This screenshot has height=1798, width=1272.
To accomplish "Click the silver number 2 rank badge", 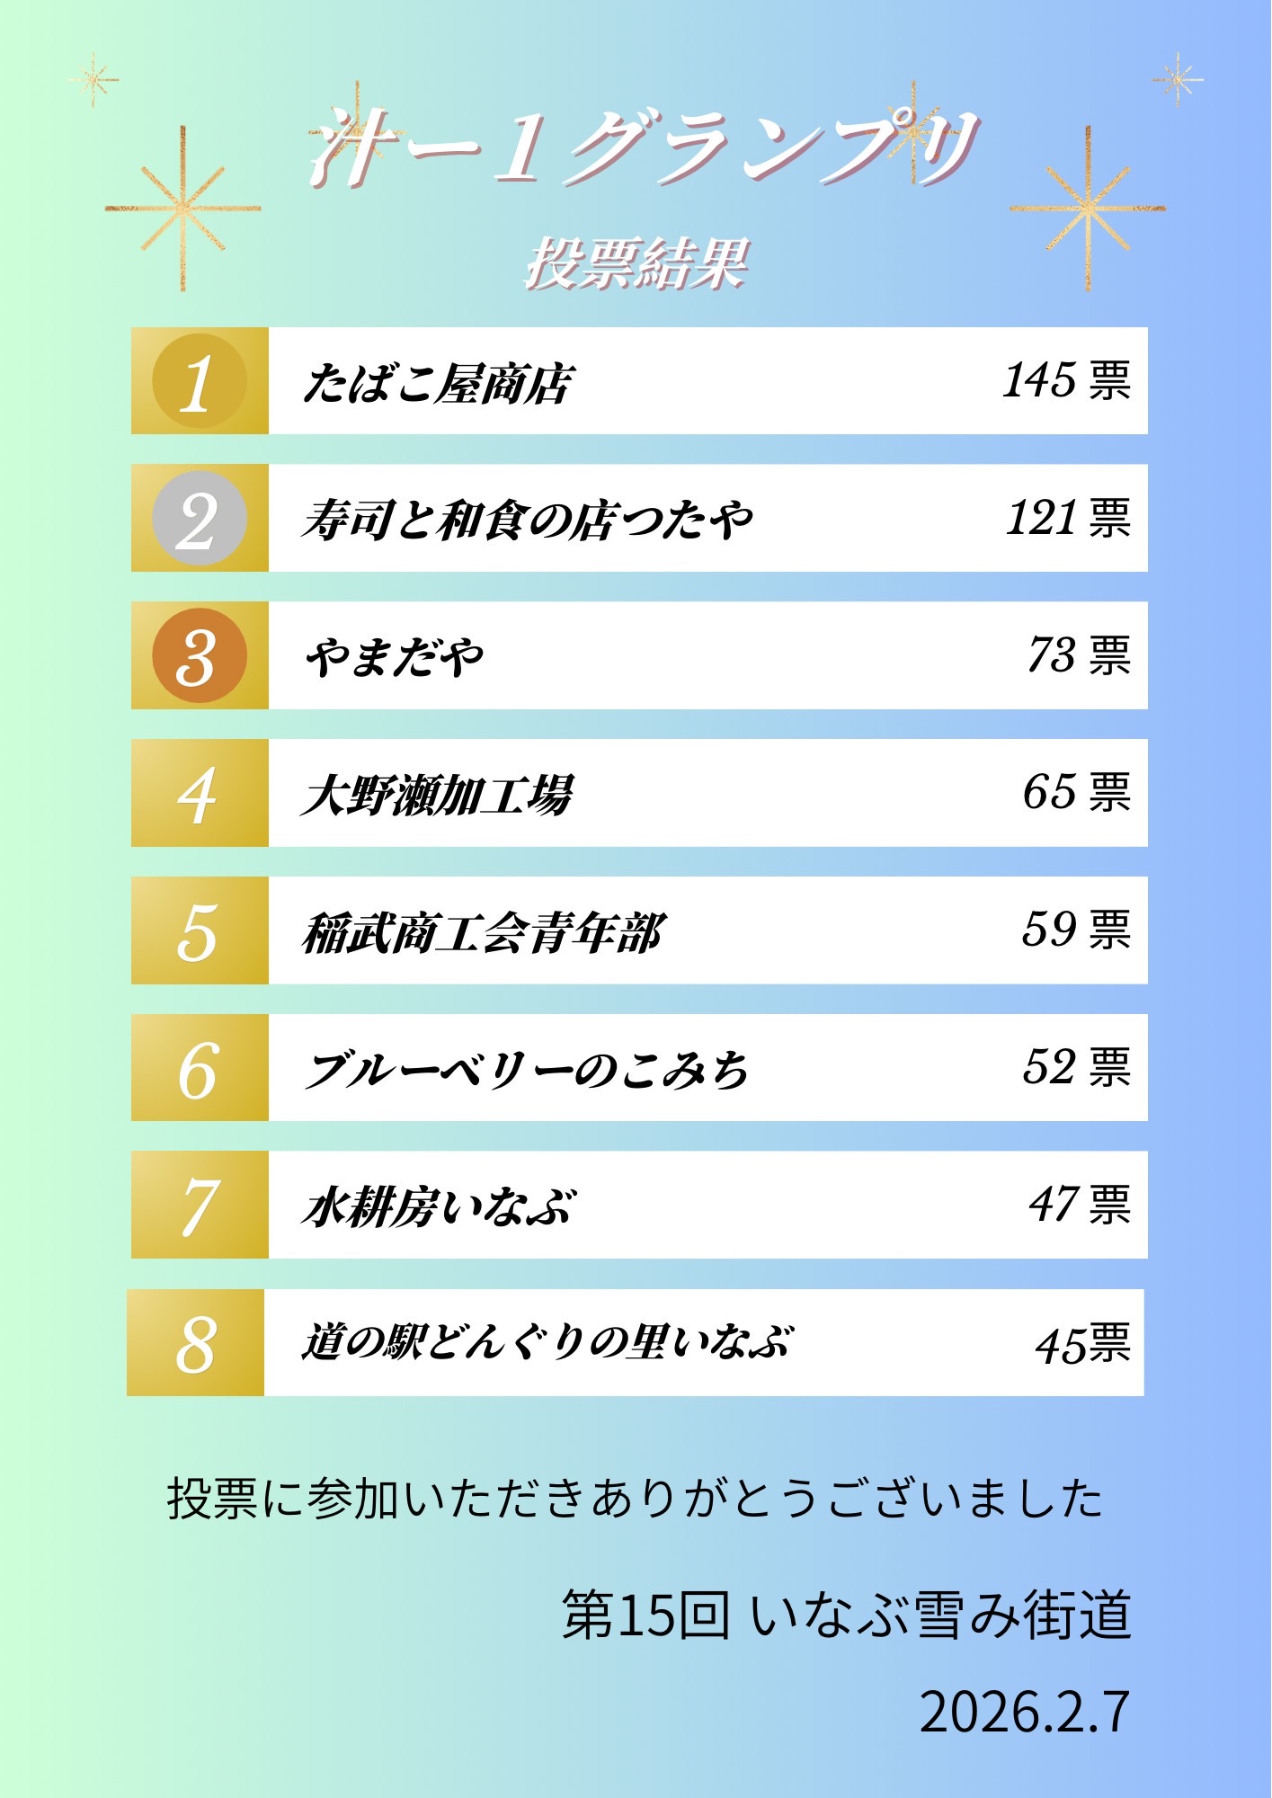I will [x=200, y=519].
